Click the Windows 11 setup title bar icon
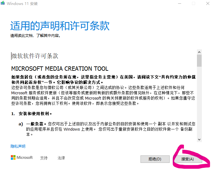This screenshot has width=214, height=170. click(3, 3)
